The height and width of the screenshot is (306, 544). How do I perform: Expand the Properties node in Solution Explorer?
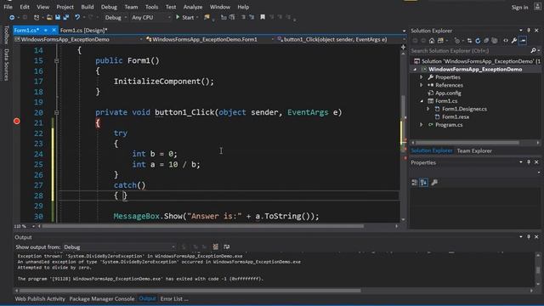pyautogui.click(x=422, y=77)
